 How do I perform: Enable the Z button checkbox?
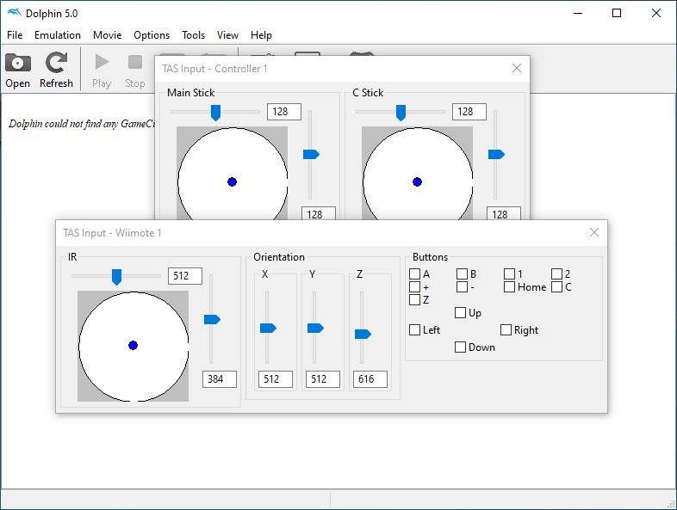(414, 299)
